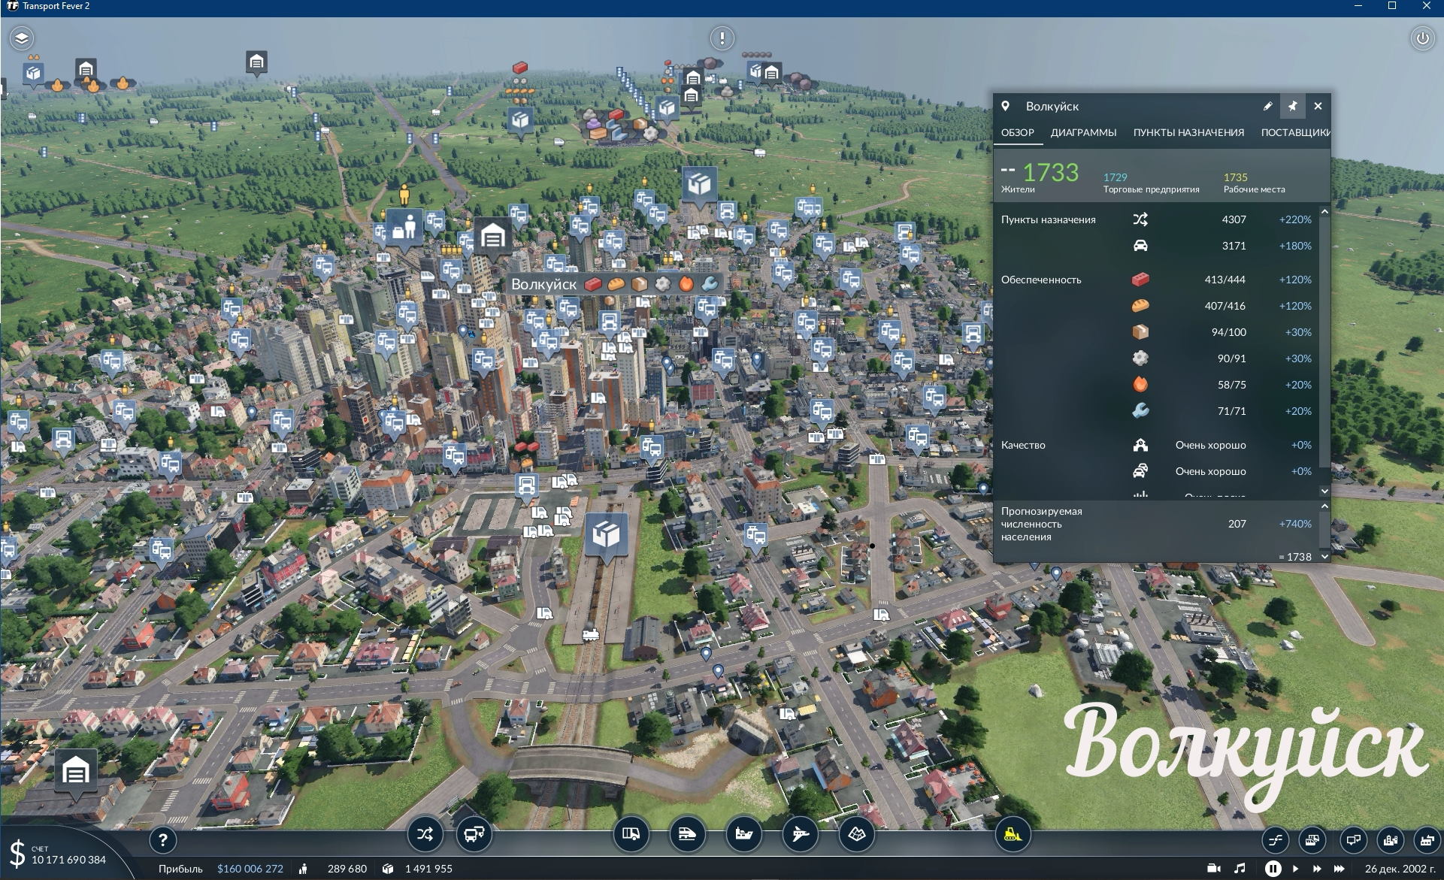Click the wrench icon in the 71/71 row
The width and height of the screenshot is (1444, 880).
coord(1140,411)
